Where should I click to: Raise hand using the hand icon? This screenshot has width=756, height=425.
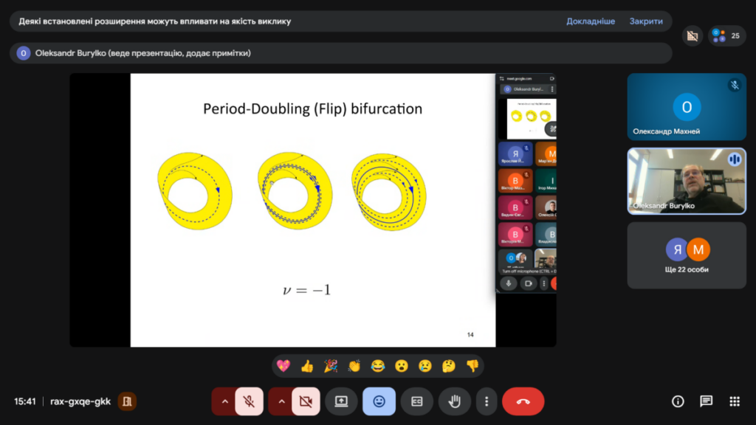tap(455, 401)
